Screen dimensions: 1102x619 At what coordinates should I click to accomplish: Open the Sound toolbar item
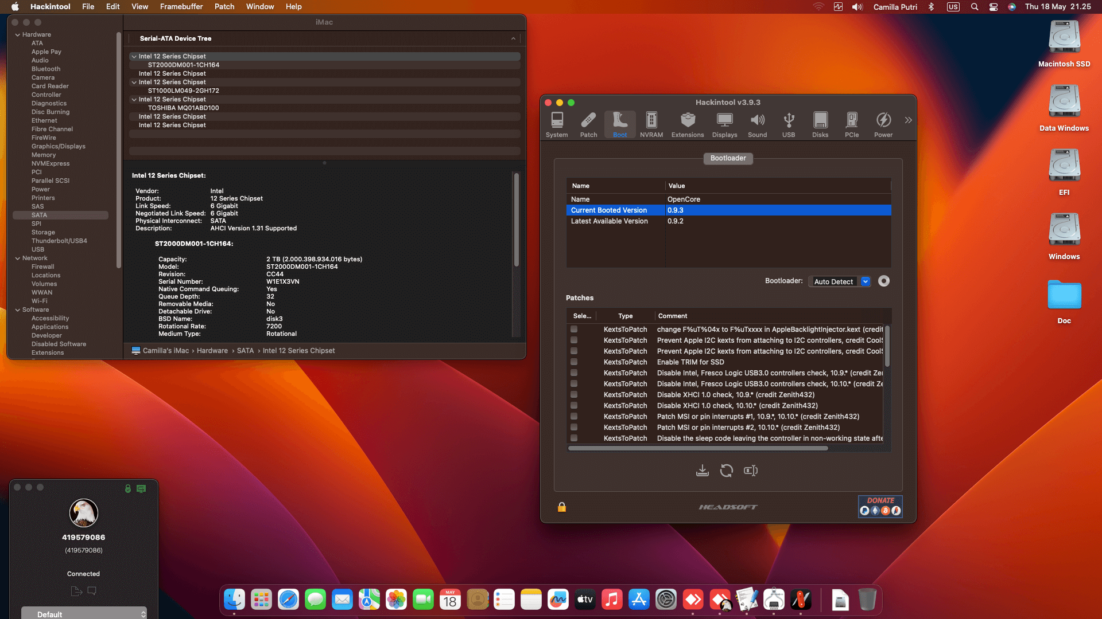757,124
